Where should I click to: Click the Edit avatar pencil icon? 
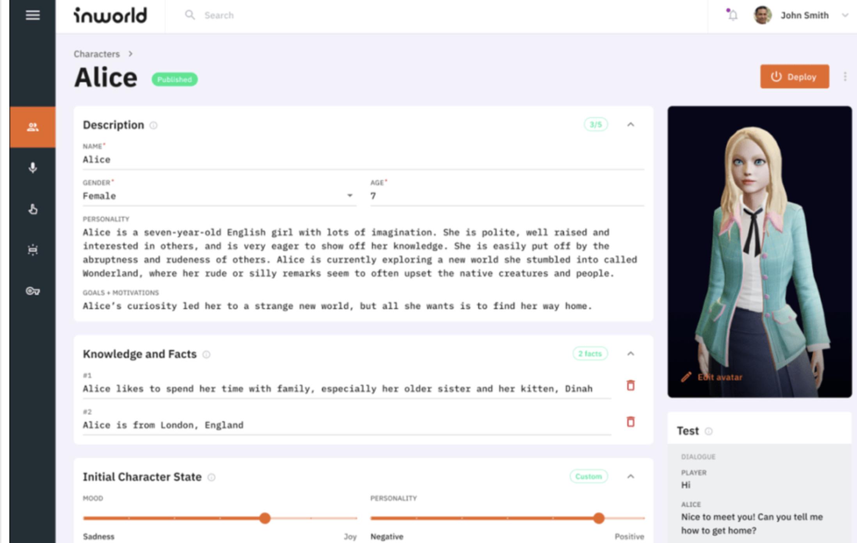[686, 377]
